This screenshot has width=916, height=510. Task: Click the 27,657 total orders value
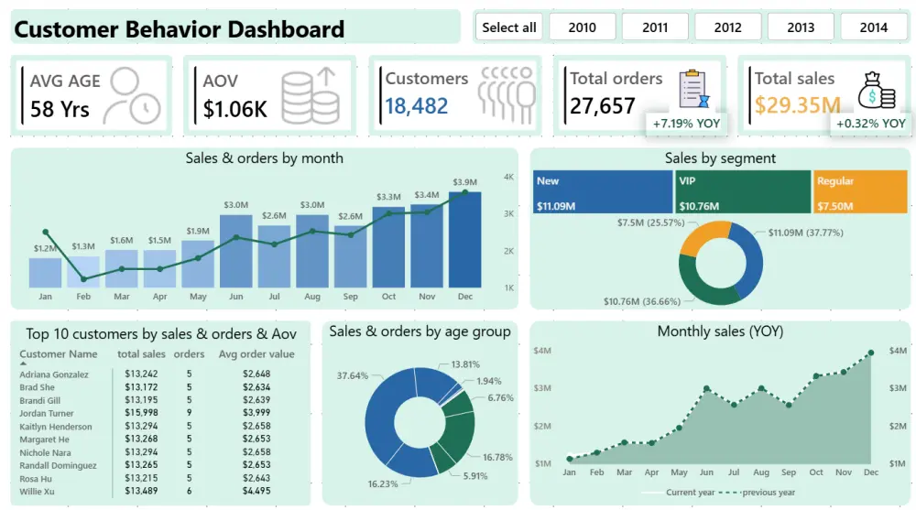(602, 105)
